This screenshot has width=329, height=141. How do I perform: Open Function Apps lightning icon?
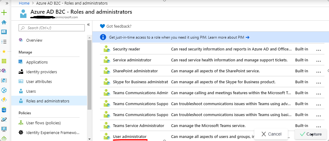(x=4, y=100)
